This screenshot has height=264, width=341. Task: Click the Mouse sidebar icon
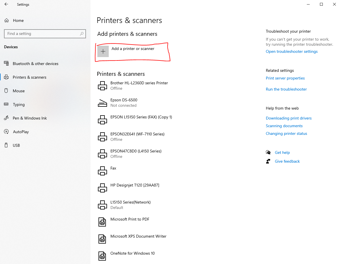(6, 91)
